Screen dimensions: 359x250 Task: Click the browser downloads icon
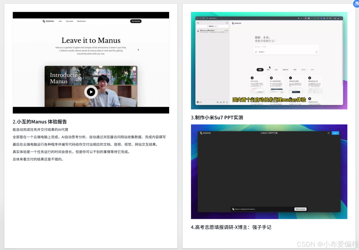335,18
